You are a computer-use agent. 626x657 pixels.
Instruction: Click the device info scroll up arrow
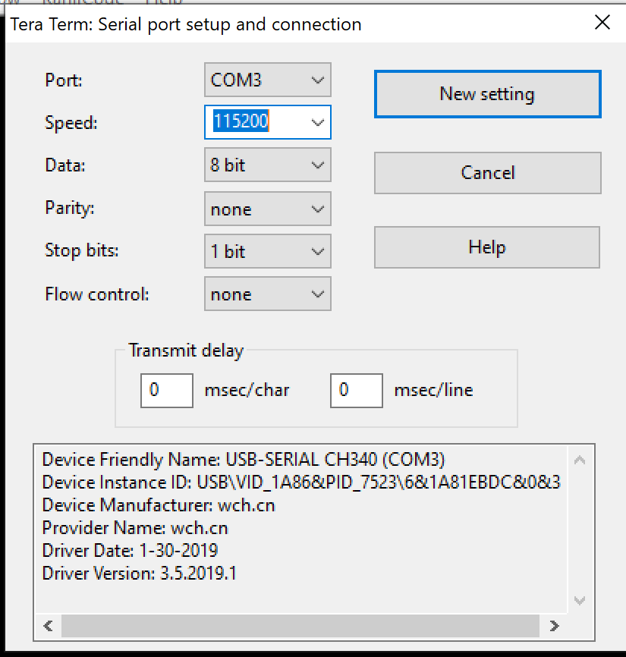click(580, 461)
